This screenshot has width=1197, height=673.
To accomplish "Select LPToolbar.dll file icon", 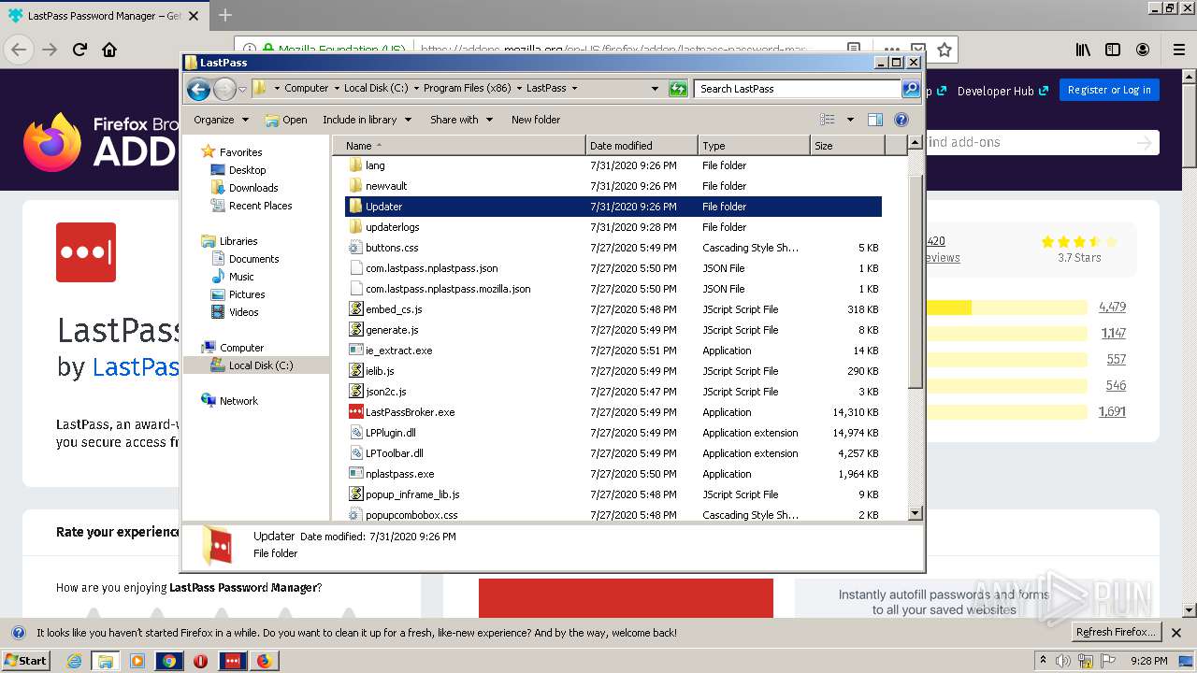I will [x=355, y=453].
